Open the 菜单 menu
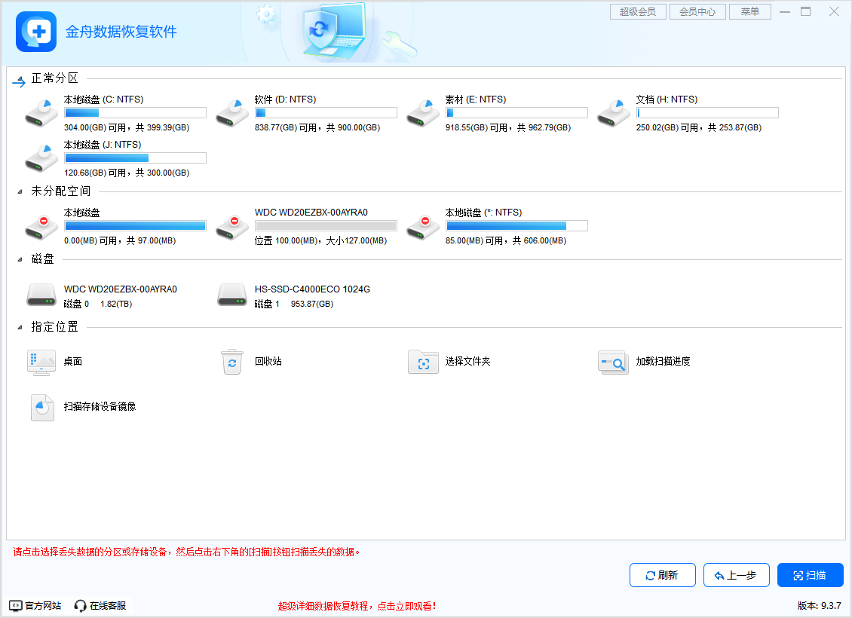 click(750, 11)
